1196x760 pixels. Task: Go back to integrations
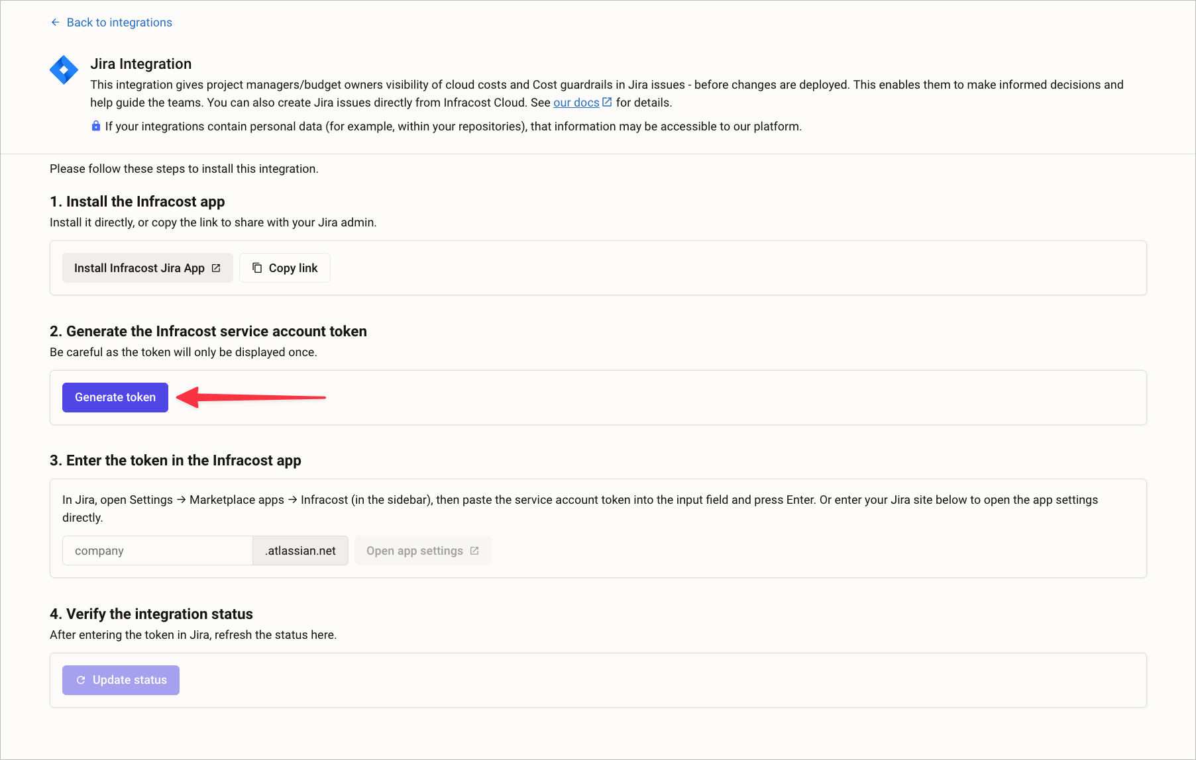111,23
